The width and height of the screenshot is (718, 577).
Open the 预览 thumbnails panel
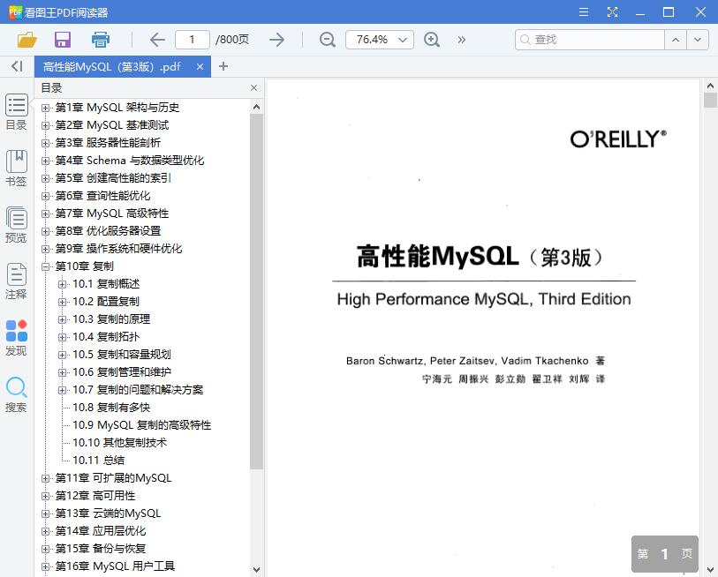pos(17,225)
